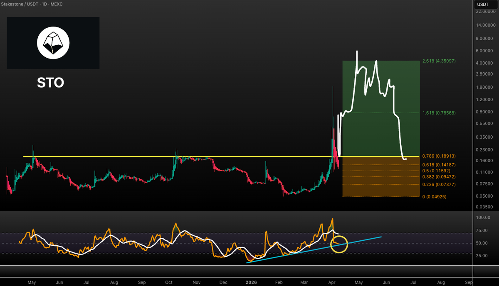Select the 0.382 (0.09472) Fibonacci level

439,177
